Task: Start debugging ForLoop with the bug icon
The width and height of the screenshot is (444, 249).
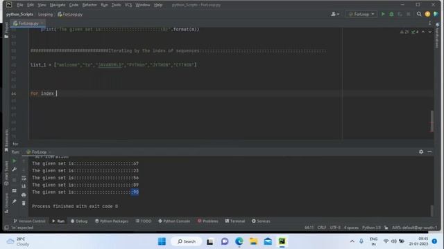Action: click(391, 14)
